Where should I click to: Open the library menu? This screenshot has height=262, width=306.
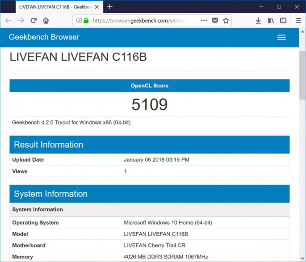click(271, 20)
